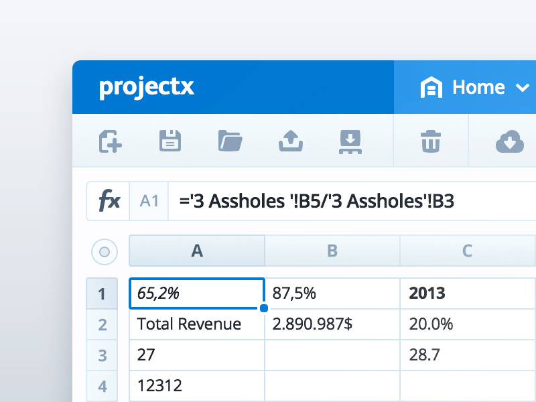Click the download tray icon

click(350, 141)
